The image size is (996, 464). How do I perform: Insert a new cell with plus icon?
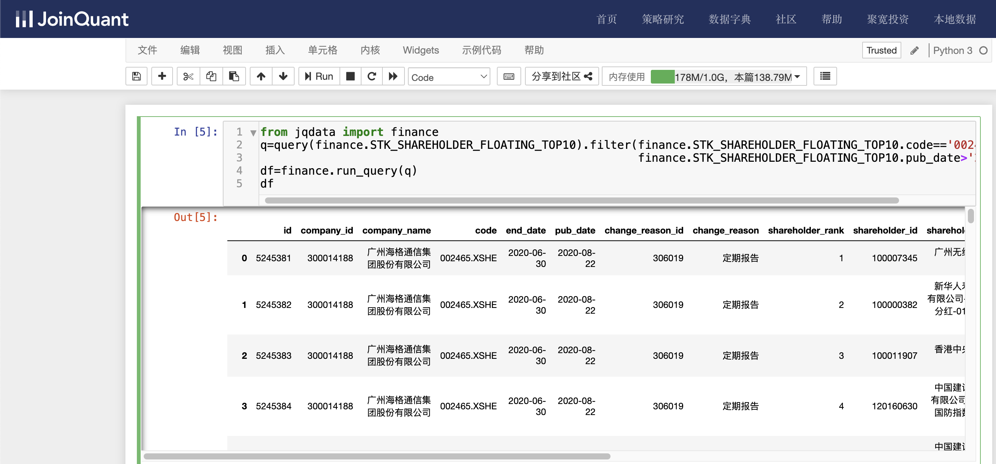coord(162,76)
